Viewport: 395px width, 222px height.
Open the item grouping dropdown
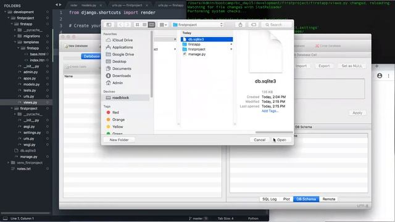point(163,25)
